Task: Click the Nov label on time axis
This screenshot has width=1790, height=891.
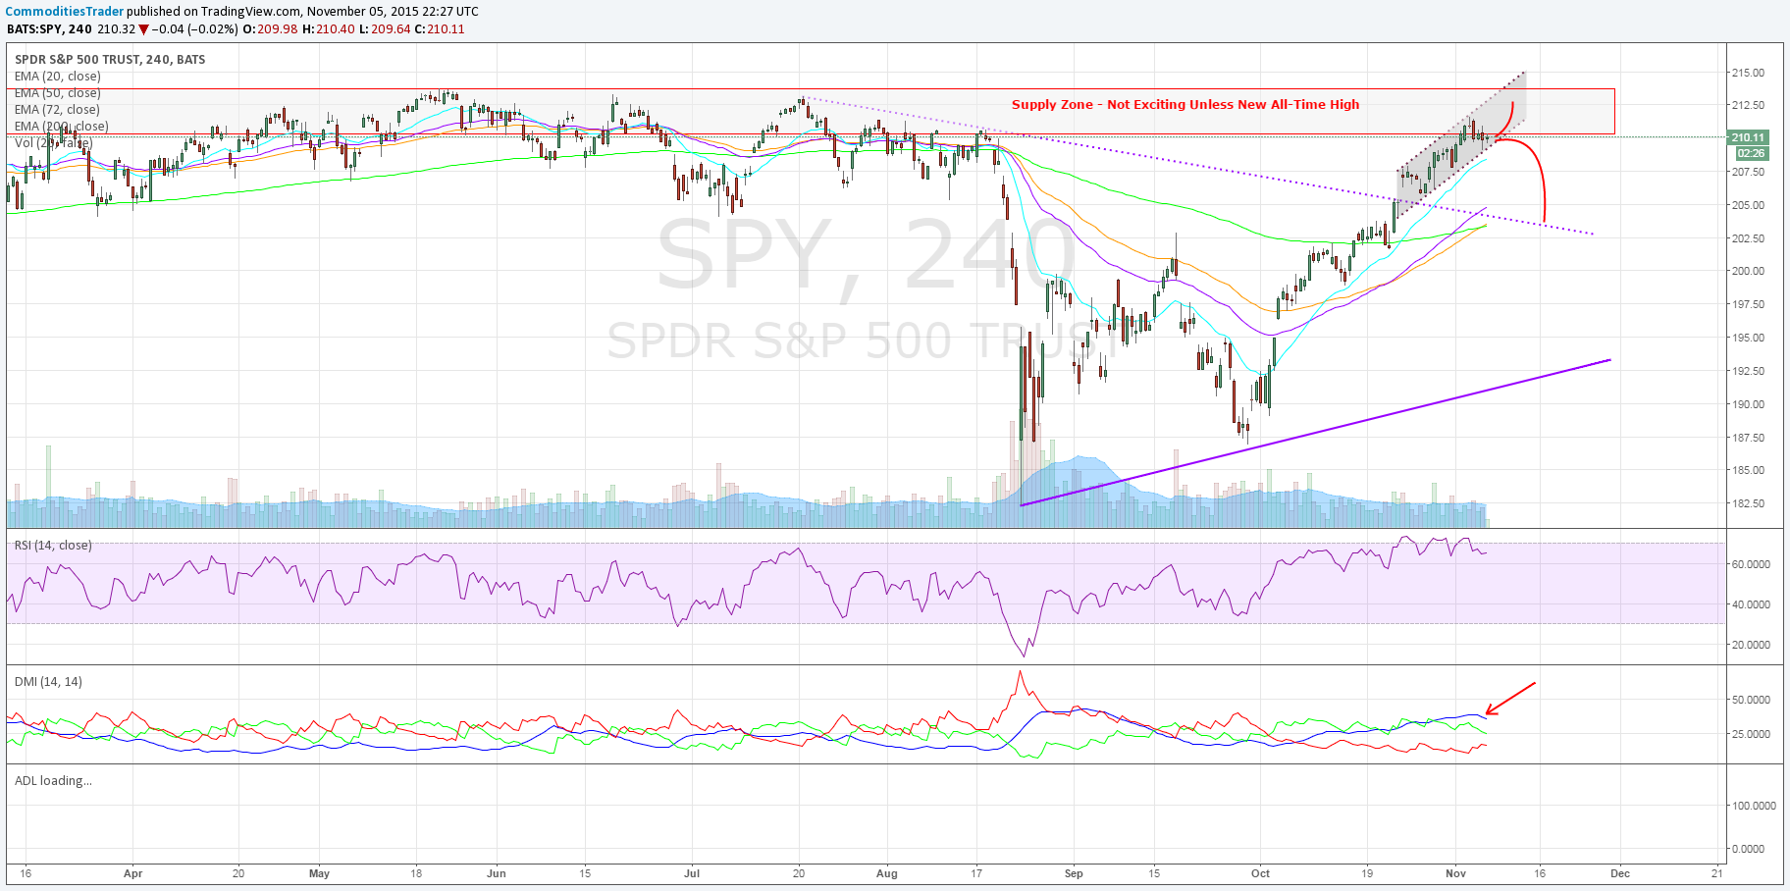Action: [1455, 873]
